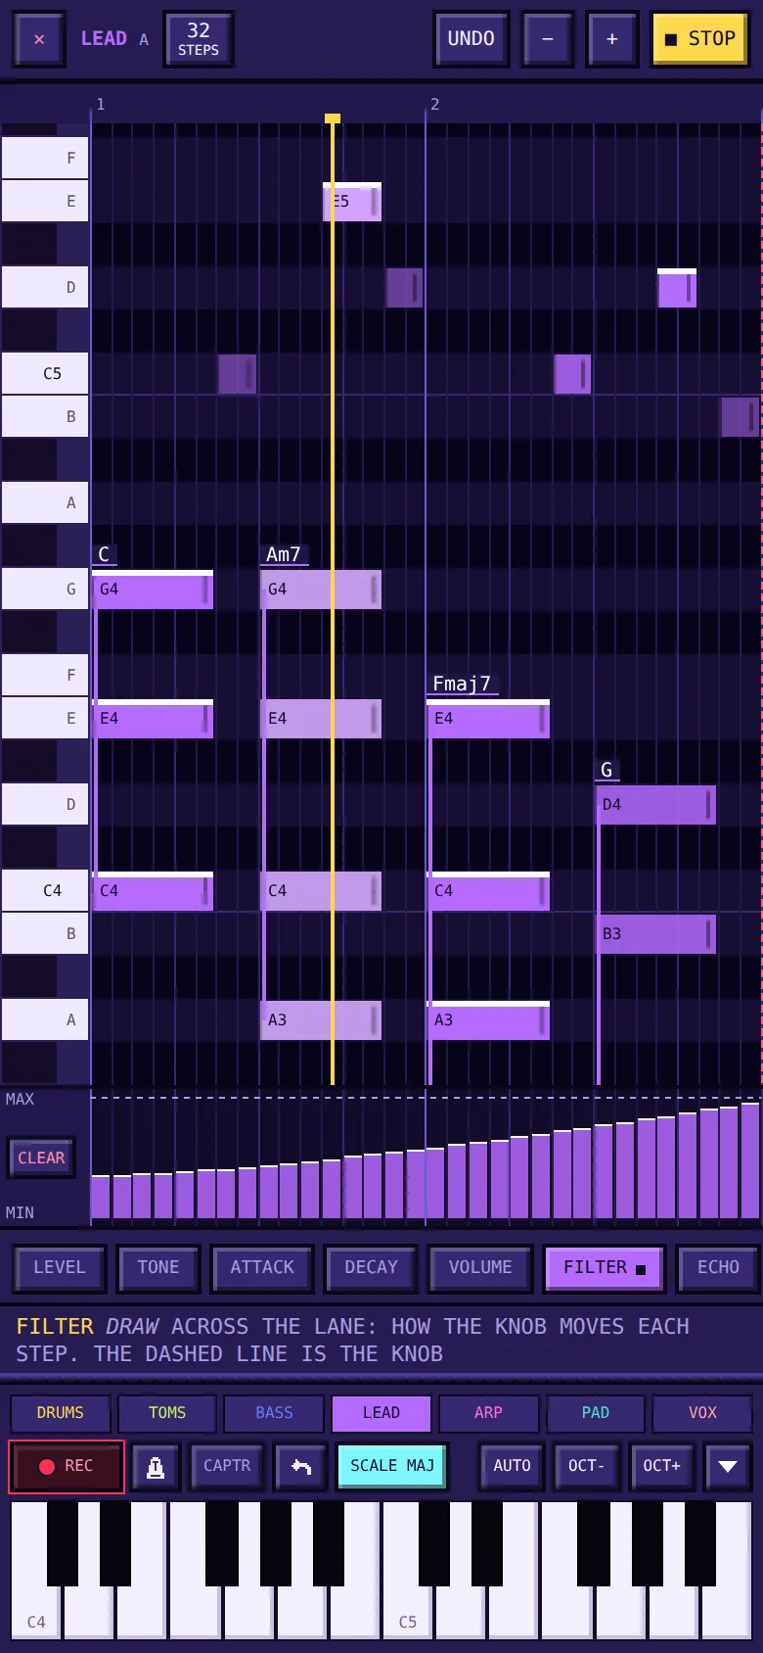This screenshot has height=1653, width=763.
Task: Switch to the VOX track
Action: (x=702, y=1413)
